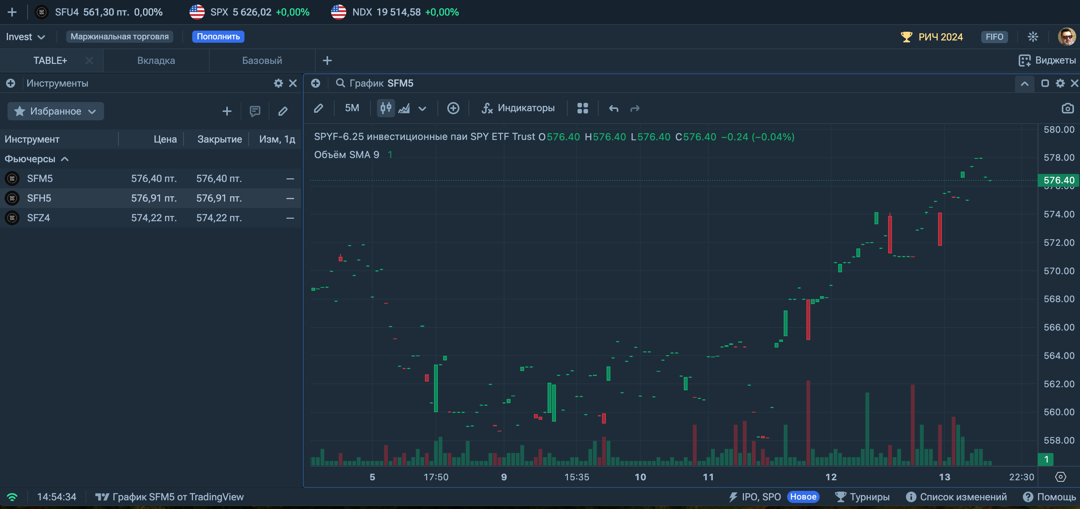Click the 17:50 time axis label
The image size is (1080, 509).
coord(436,477)
